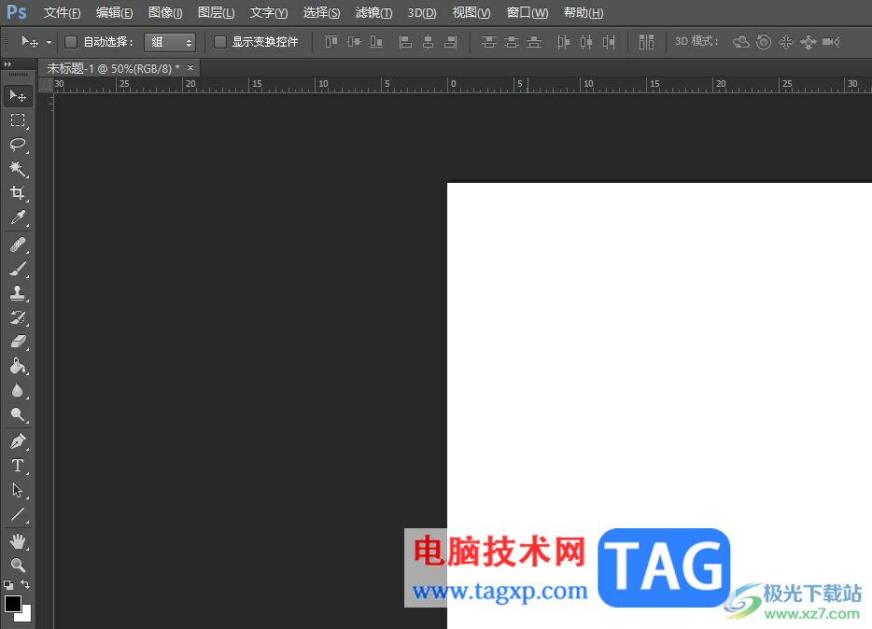Open the 3D(D) menu
Image resolution: width=872 pixels, height=629 pixels.
pos(422,12)
